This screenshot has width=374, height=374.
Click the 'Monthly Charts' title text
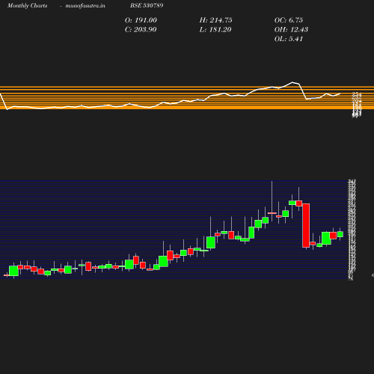[x=27, y=6]
